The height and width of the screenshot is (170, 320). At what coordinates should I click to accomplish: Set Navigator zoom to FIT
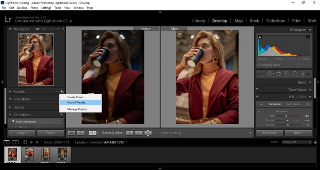pyautogui.click(x=37, y=29)
